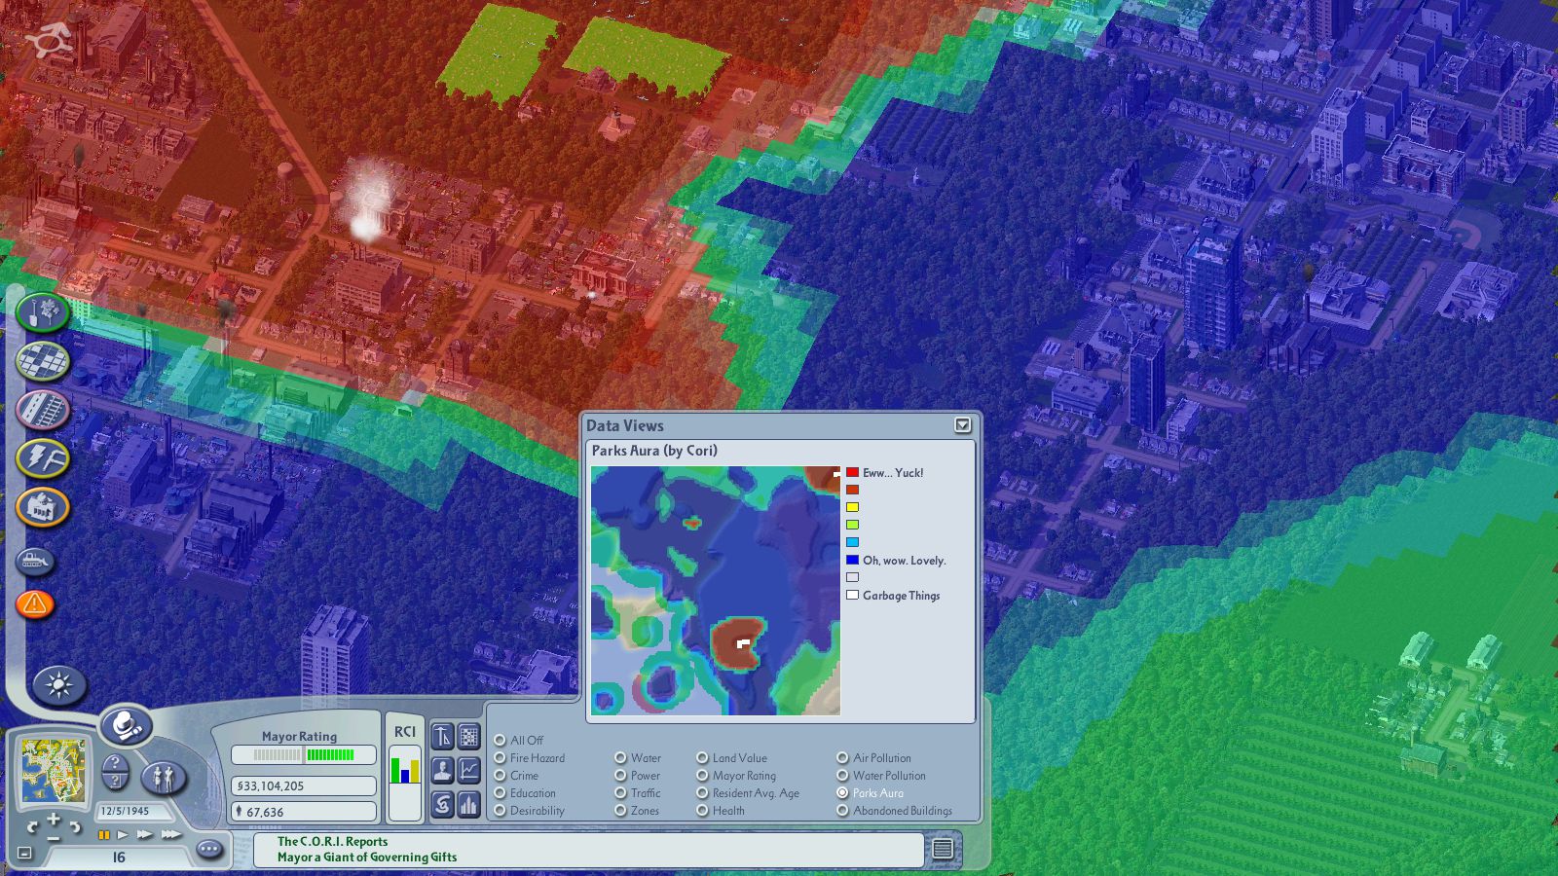Open the Data Views grid icon
Viewport: 1558px width, 876px height.
(x=469, y=737)
